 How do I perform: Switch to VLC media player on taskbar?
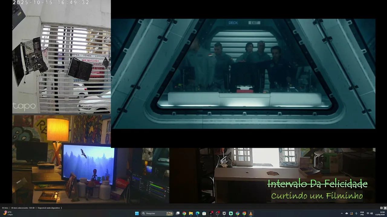pos(251,213)
